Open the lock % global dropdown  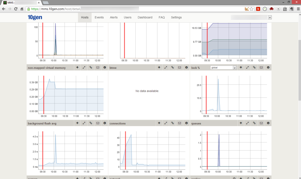click(x=223, y=68)
